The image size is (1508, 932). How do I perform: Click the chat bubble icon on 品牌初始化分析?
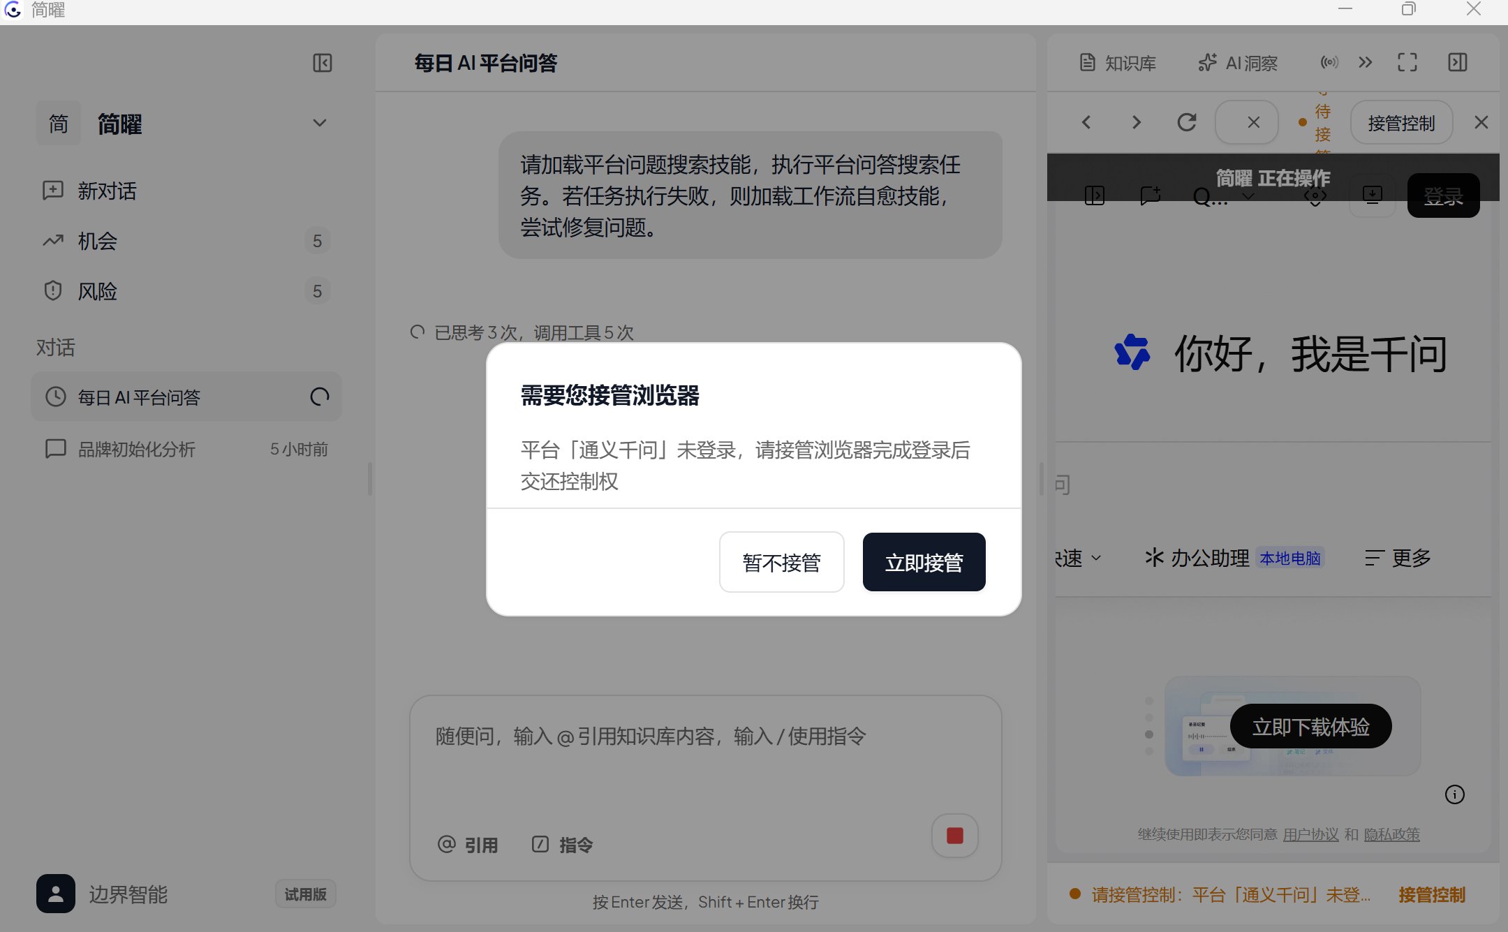pyautogui.click(x=55, y=448)
